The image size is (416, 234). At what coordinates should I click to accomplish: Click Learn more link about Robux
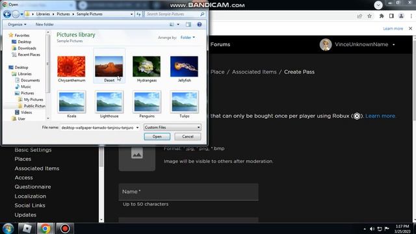coord(380,116)
